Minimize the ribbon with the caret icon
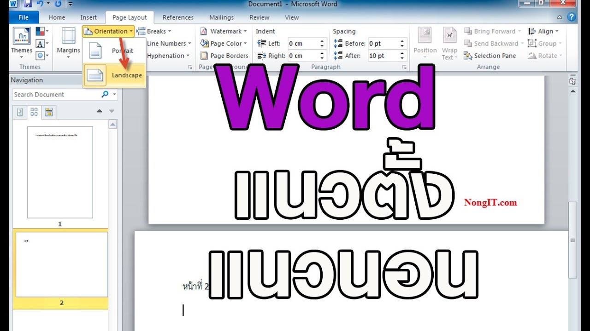This screenshot has width=590, height=331. pos(560,17)
